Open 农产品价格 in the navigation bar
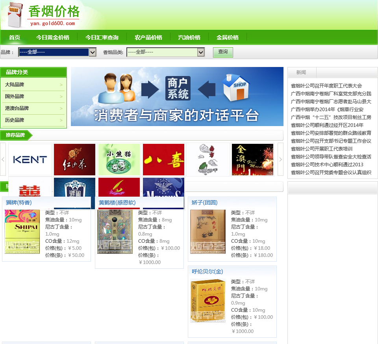Viewport: 378px width, 344px height. click(x=148, y=37)
